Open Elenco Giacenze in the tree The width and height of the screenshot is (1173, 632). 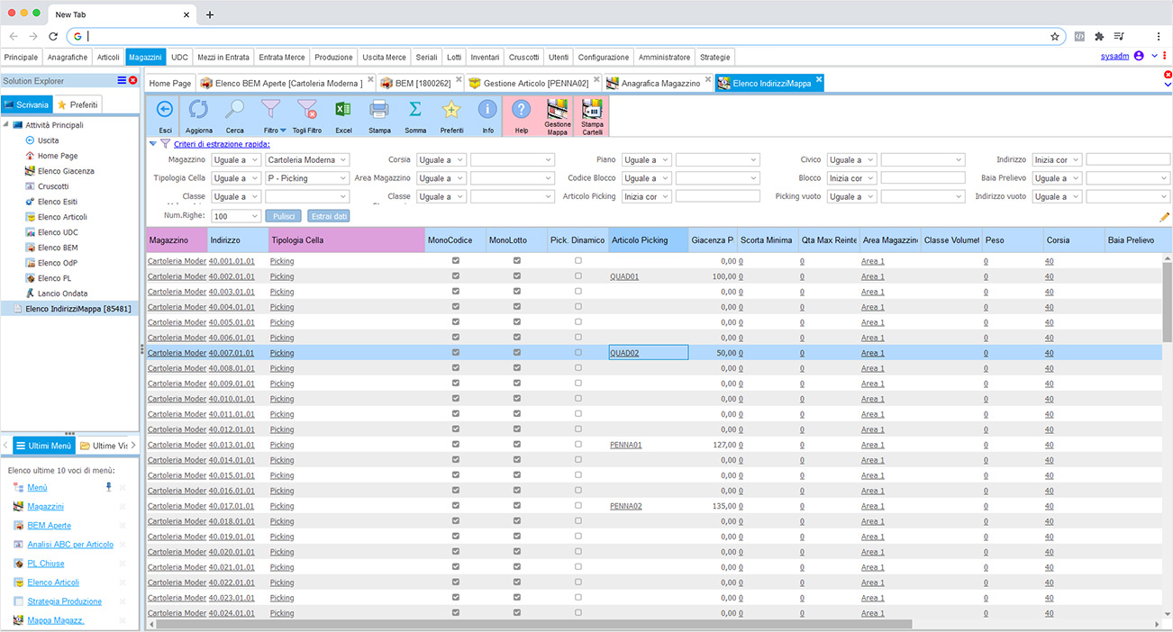tap(66, 171)
